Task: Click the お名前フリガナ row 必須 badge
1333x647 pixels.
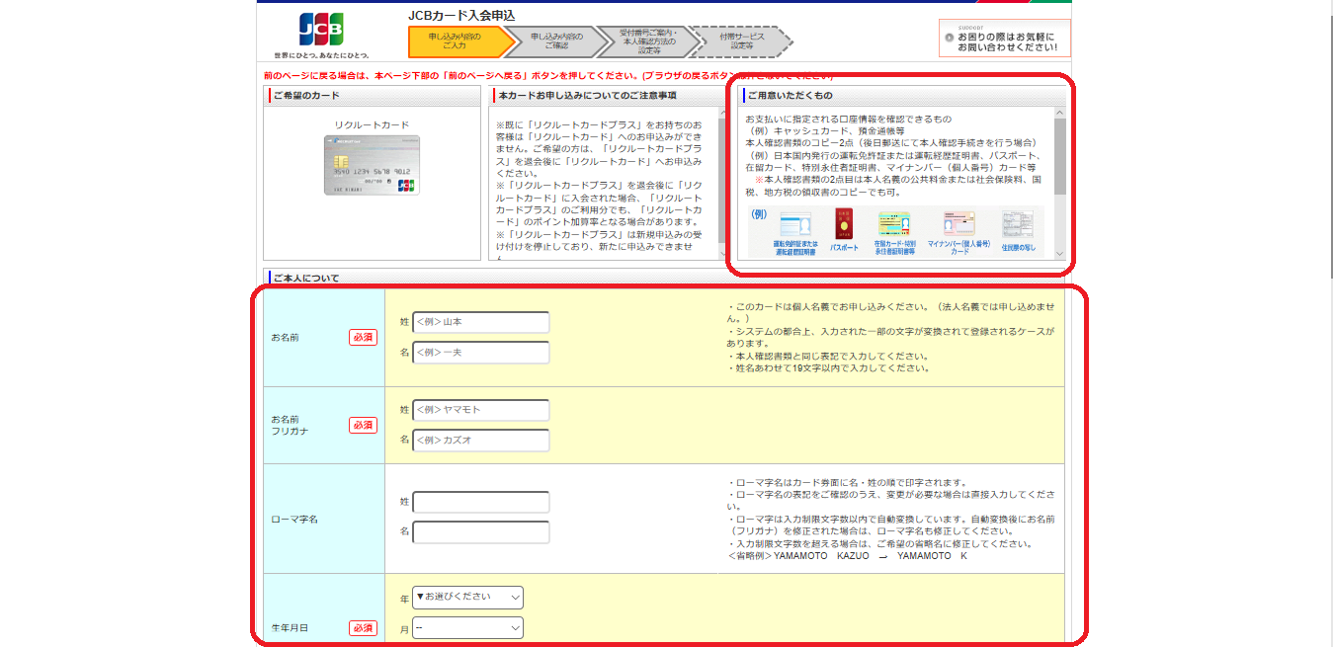Action: tap(363, 425)
